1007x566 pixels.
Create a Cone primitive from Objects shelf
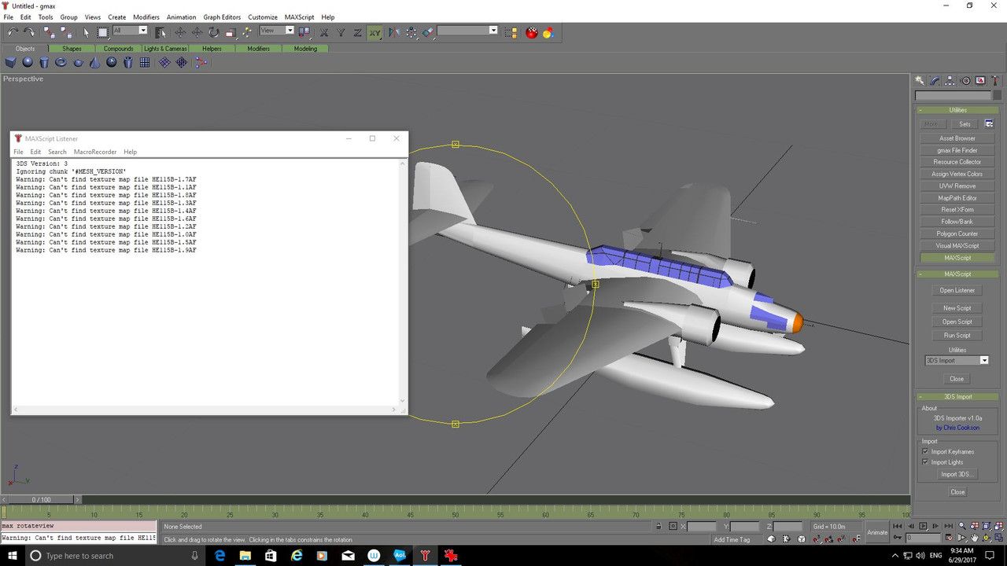94,62
